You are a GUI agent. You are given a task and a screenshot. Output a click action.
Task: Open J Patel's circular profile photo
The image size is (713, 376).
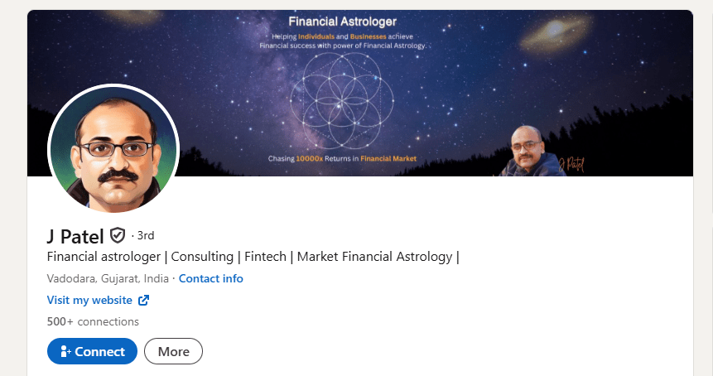[x=113, y=148]
